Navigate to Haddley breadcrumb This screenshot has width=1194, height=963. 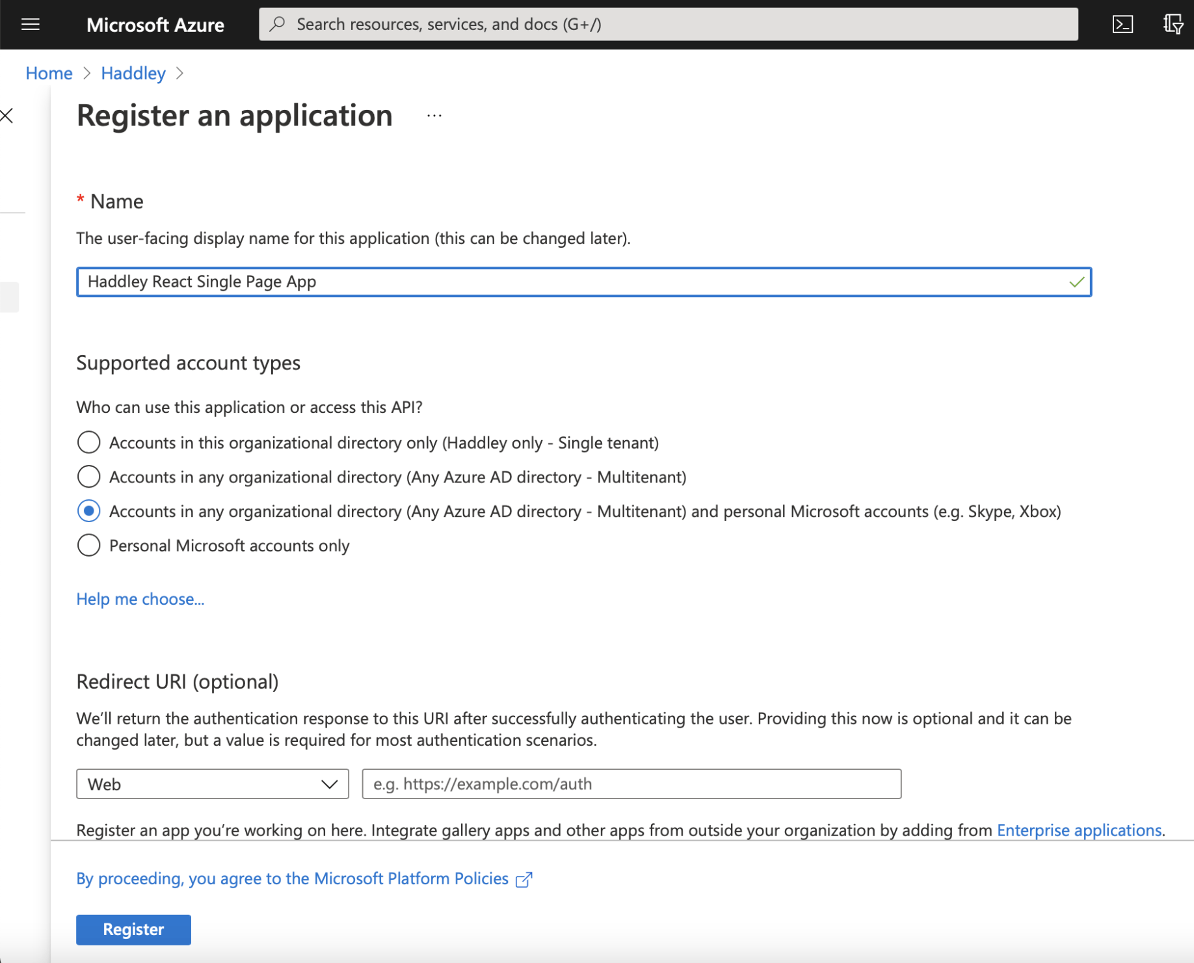pyautogui.click(x=133, y=73)
